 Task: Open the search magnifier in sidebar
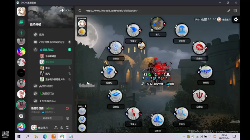click(21, 116)
